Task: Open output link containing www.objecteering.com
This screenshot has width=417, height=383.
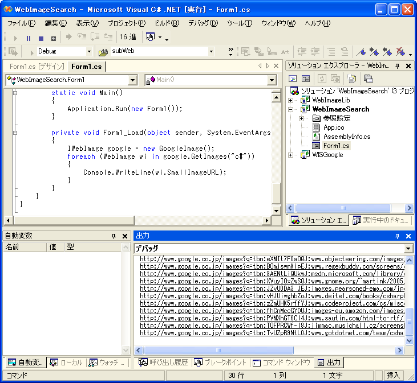Action: pyautogui.click(x=272, y=259)
